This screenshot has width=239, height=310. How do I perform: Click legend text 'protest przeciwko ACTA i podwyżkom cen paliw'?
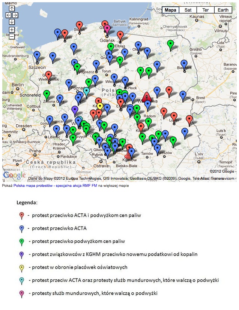click(x=86, y=215)
